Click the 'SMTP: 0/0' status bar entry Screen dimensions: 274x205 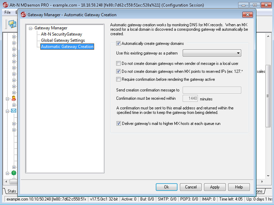click(x=167, y=199)
